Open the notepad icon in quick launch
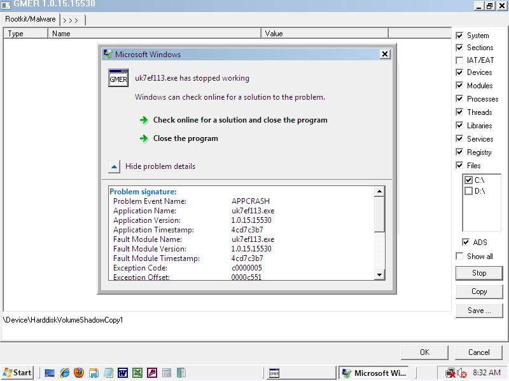 [108, 373]
